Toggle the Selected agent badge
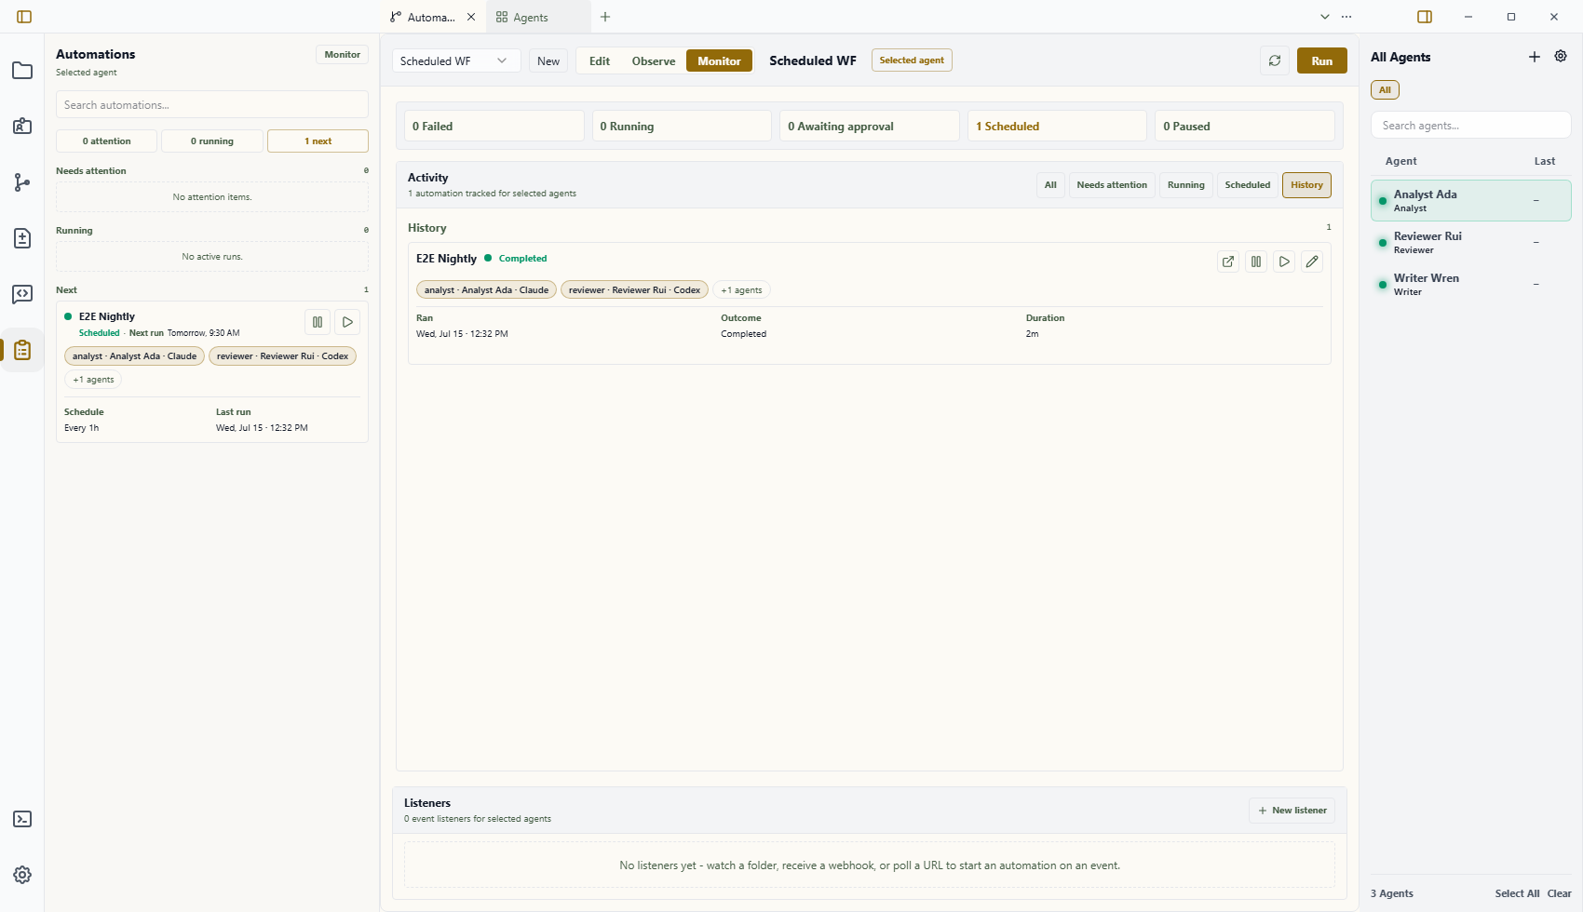 pyautogui.click(x=912, y=60)
